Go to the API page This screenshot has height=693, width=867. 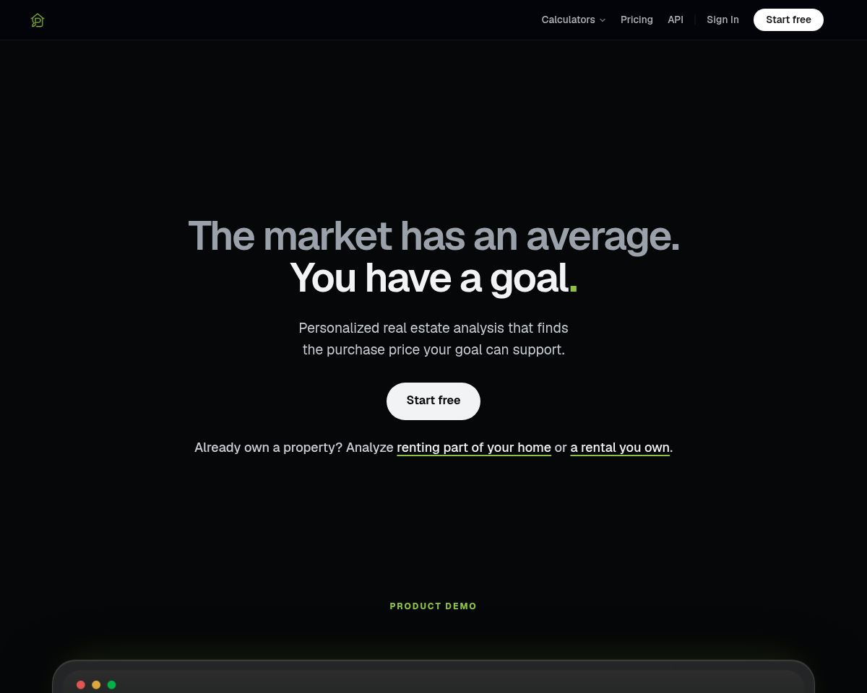pyautogui.click(x=676, y=20)
